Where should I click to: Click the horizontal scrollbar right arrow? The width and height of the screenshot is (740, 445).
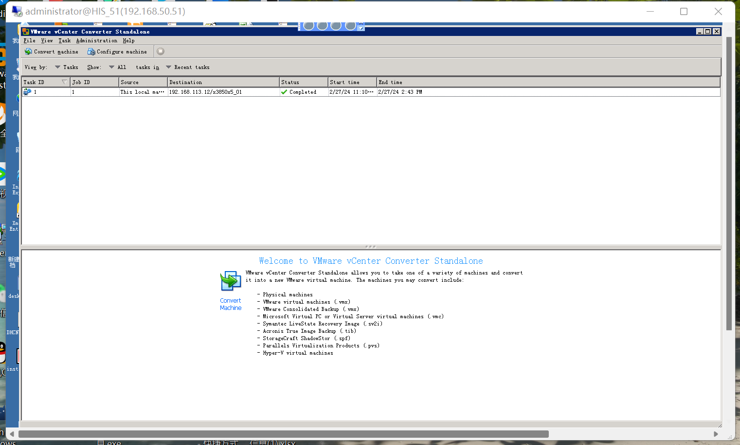pos(716,434)
